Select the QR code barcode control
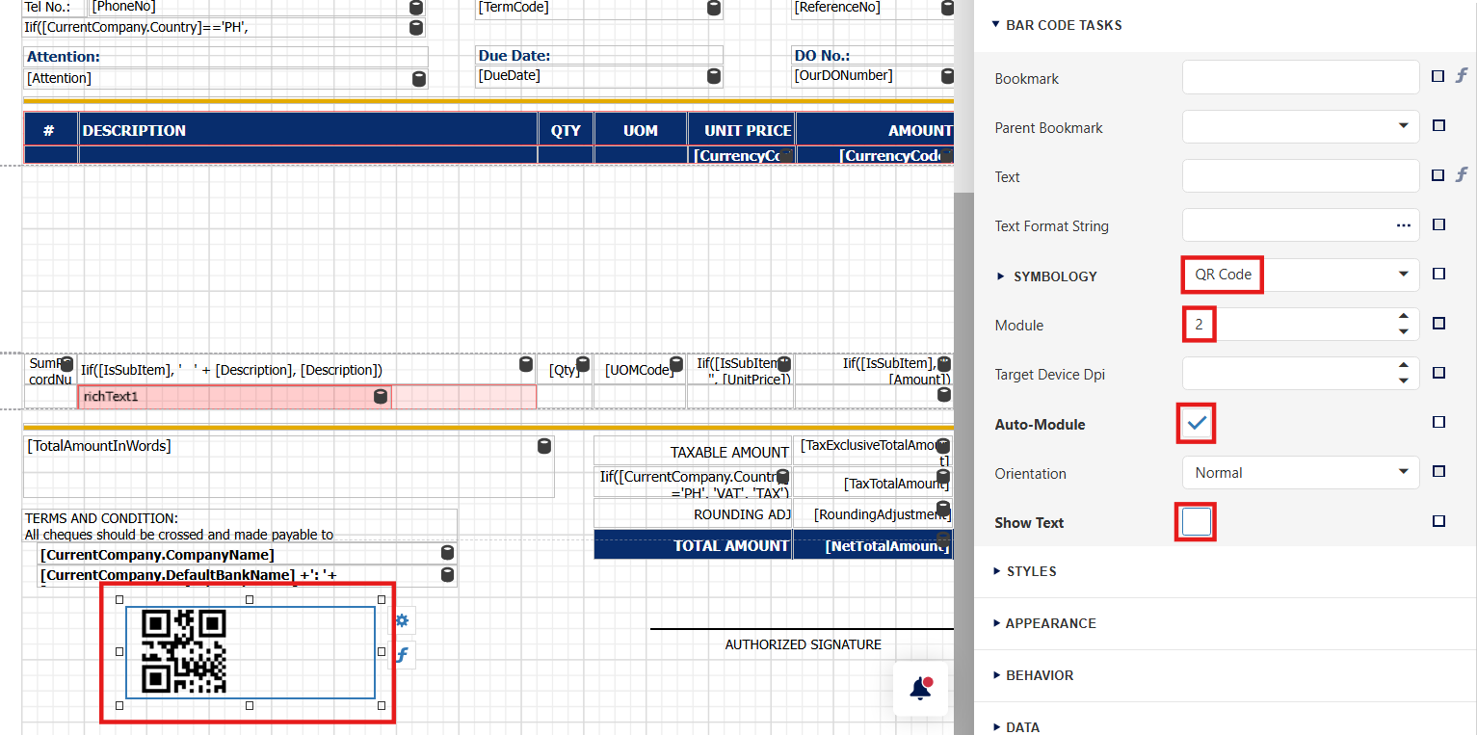This screenshot has height=735, width=1477. coord(251,652)
